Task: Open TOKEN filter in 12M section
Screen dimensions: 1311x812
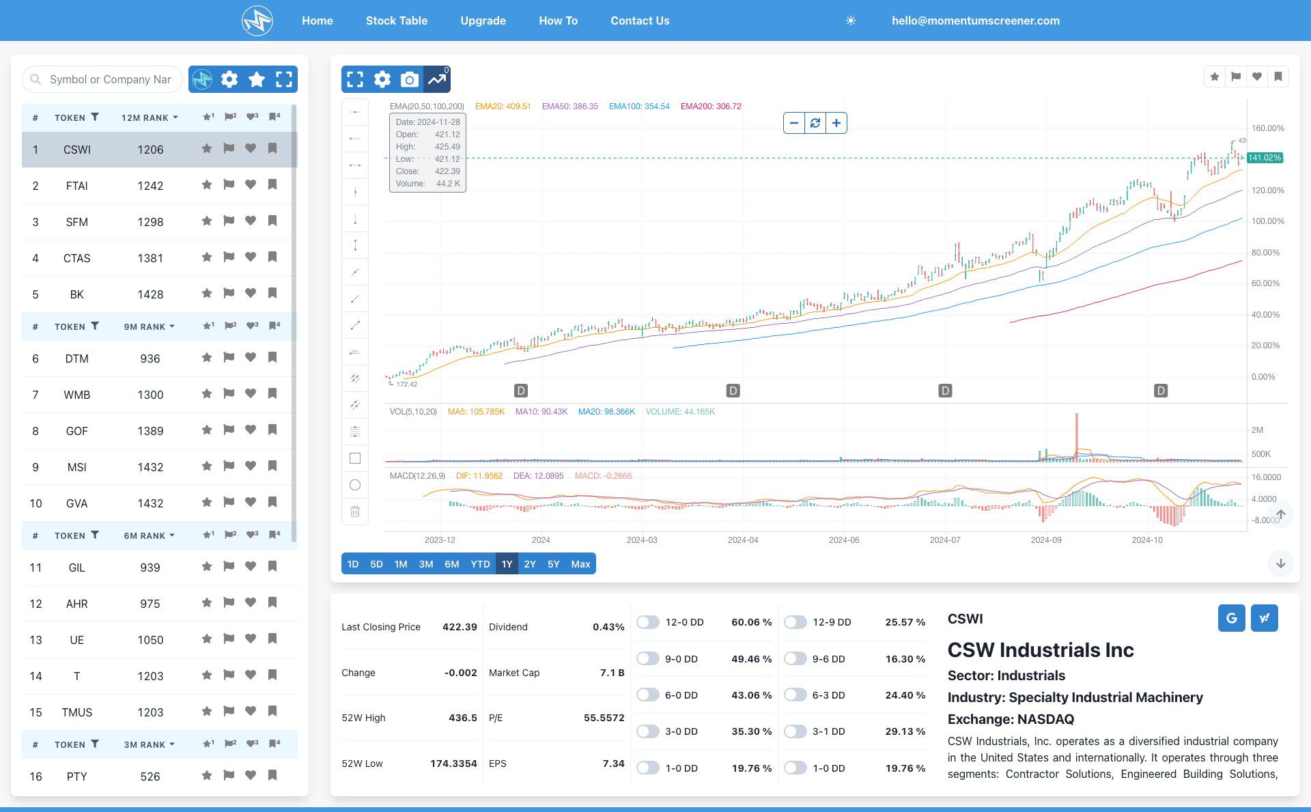Action: [95, 117]
